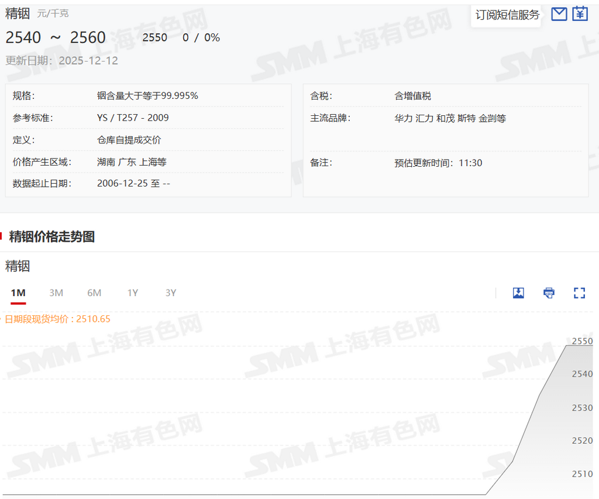Click the 更新日期 2025-12-12 text

pos(62,60)
